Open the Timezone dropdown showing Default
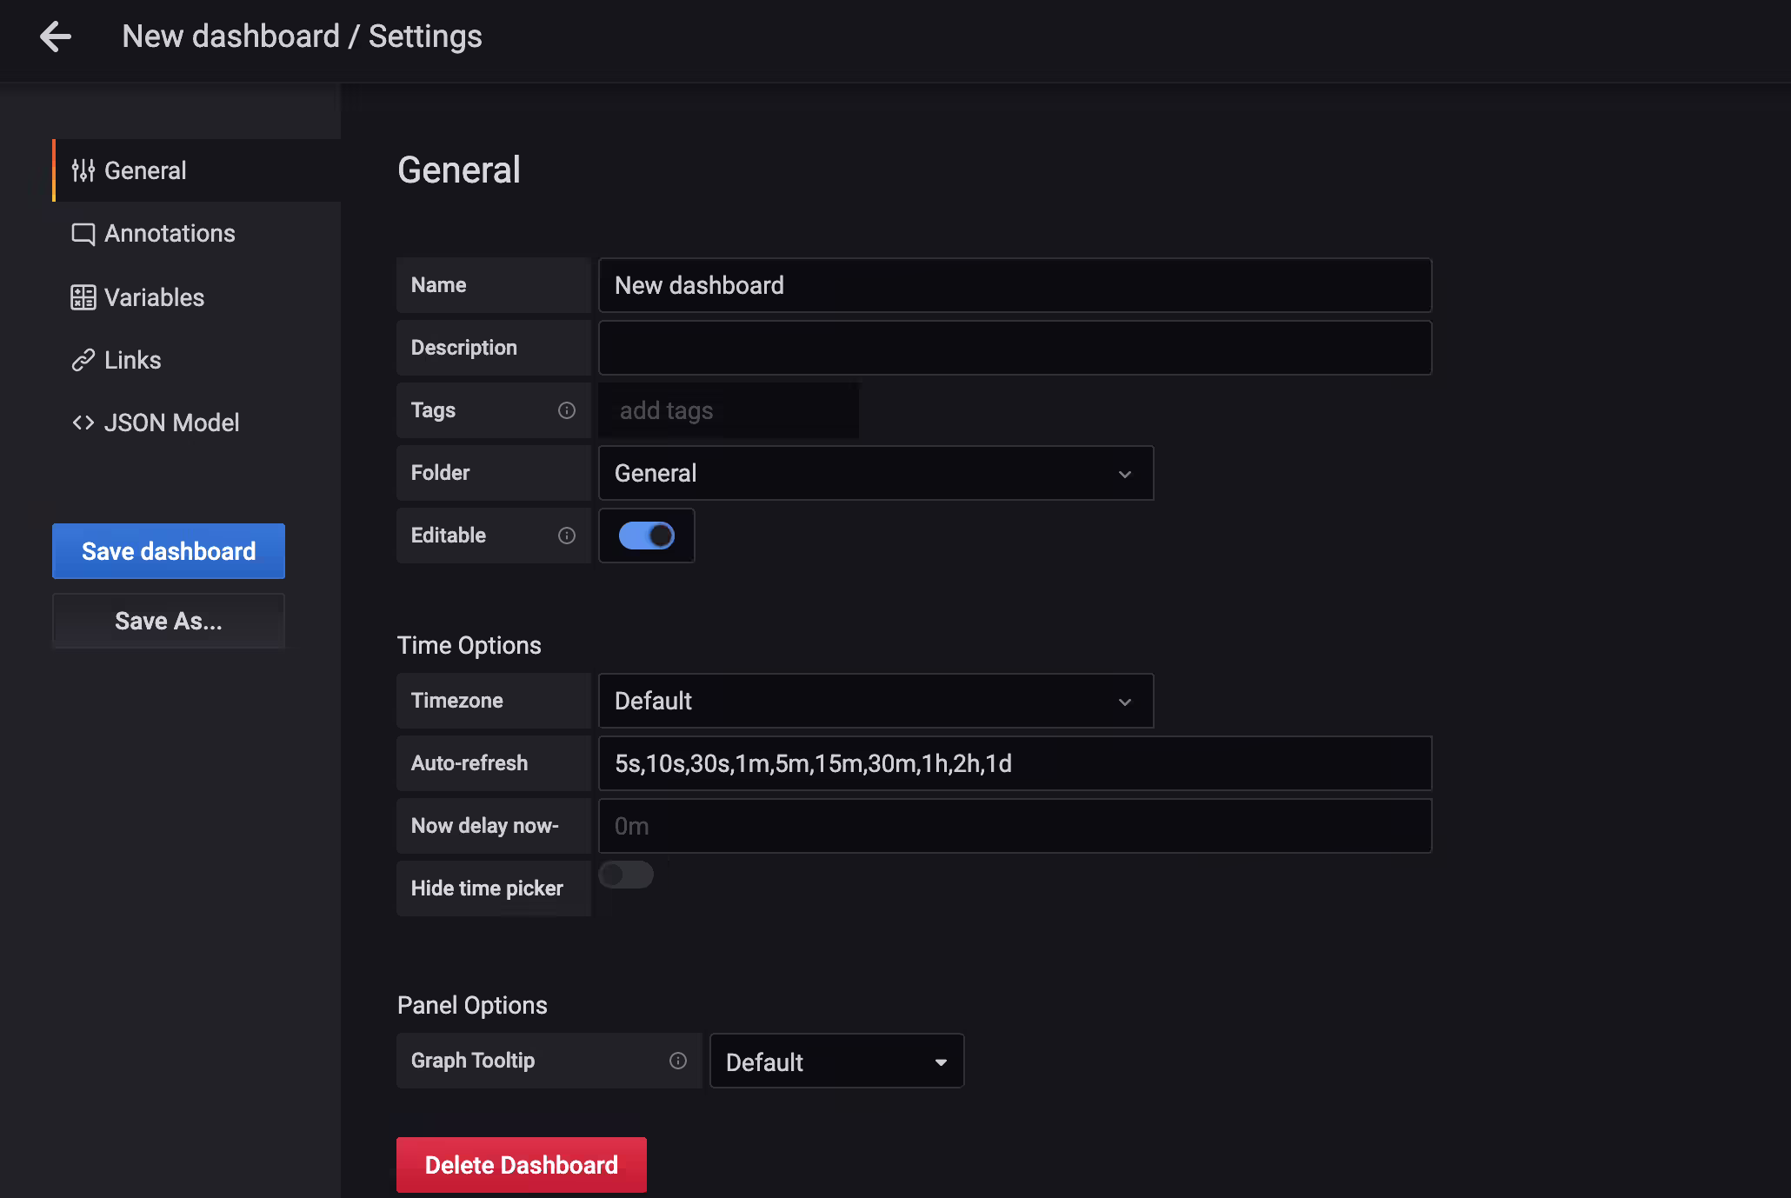Image resolution: width=1791 pixels, height=1198 pixels. (876, 701)
